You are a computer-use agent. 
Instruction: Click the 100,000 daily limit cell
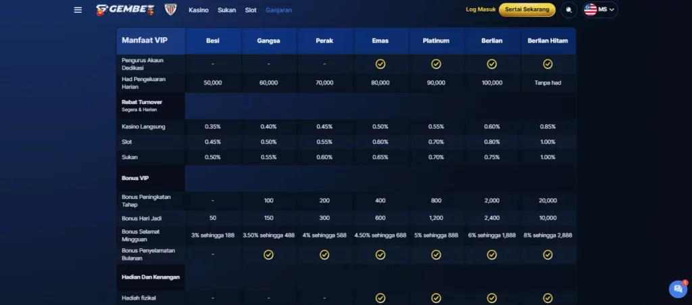492,83
